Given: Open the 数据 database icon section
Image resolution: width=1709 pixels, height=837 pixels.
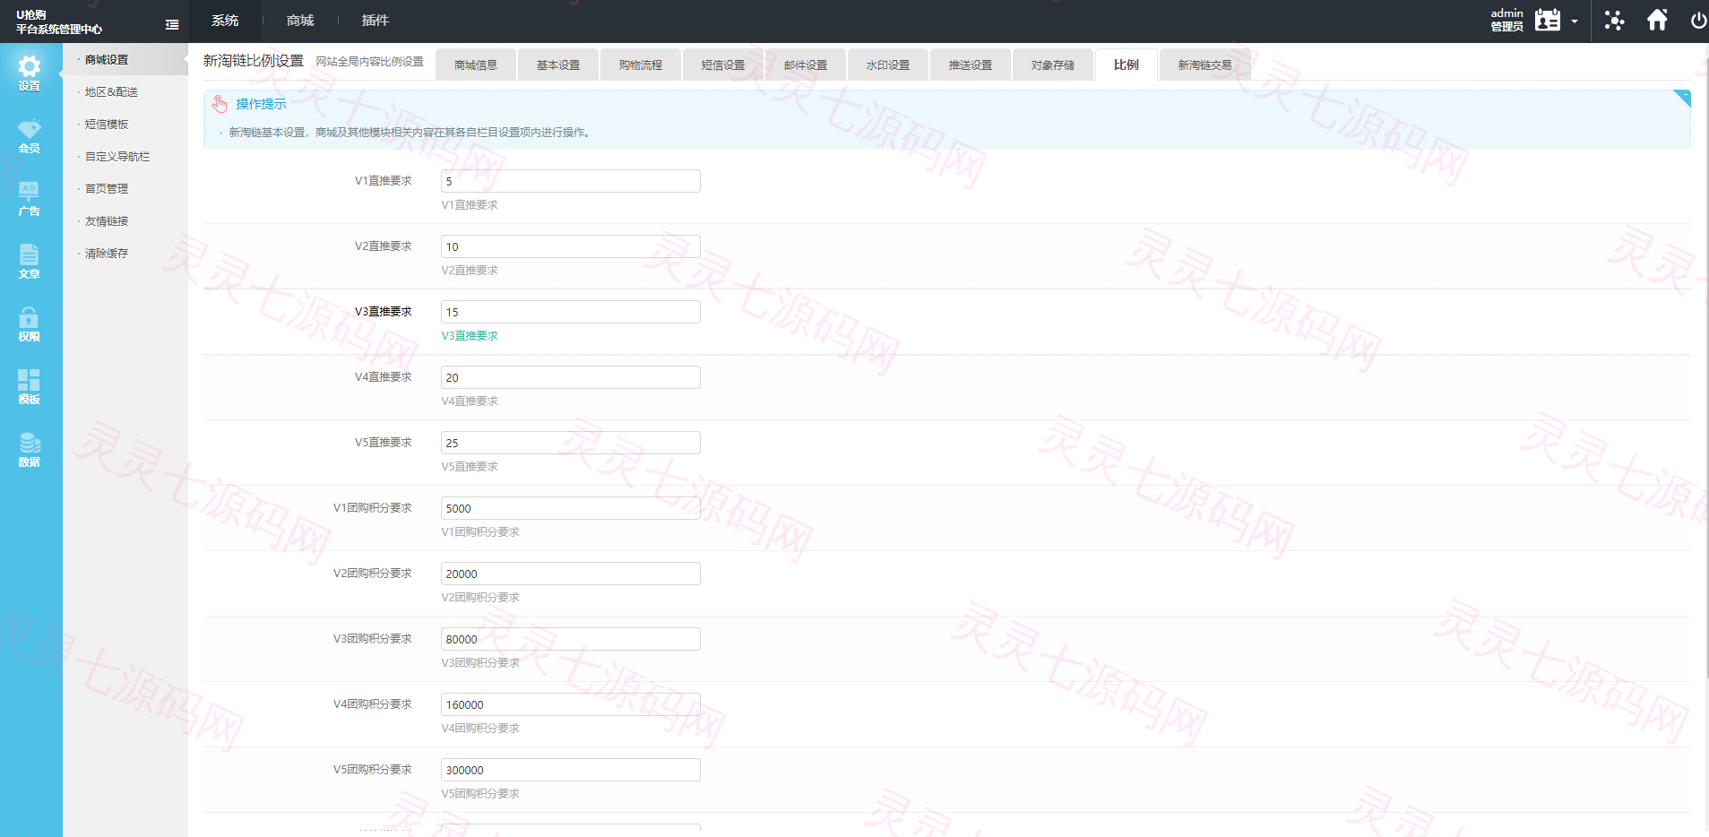Looking at the screenshot, I should point(30,450).
